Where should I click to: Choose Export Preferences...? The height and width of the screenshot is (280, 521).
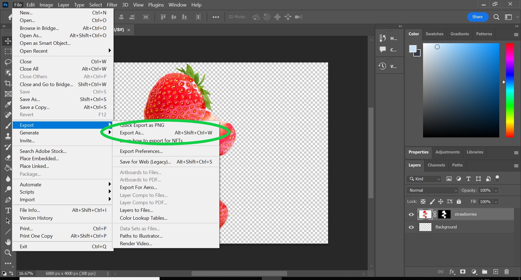coord(166,151)
